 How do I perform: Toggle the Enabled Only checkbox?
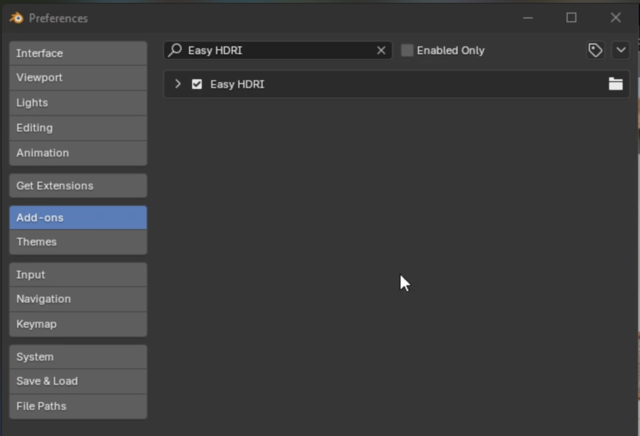[407, 50]
